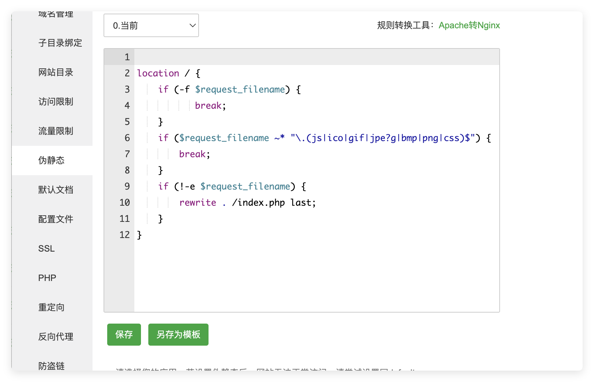
Task: Click the 'location / {' code line
Action: point(169,73)
